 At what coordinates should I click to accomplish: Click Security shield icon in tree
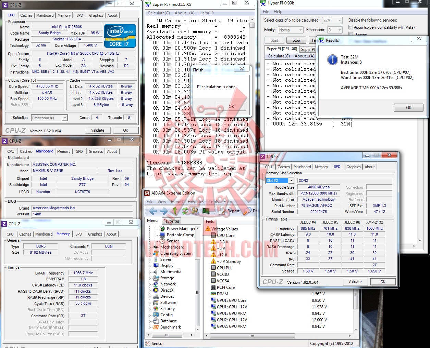point(156,309)
